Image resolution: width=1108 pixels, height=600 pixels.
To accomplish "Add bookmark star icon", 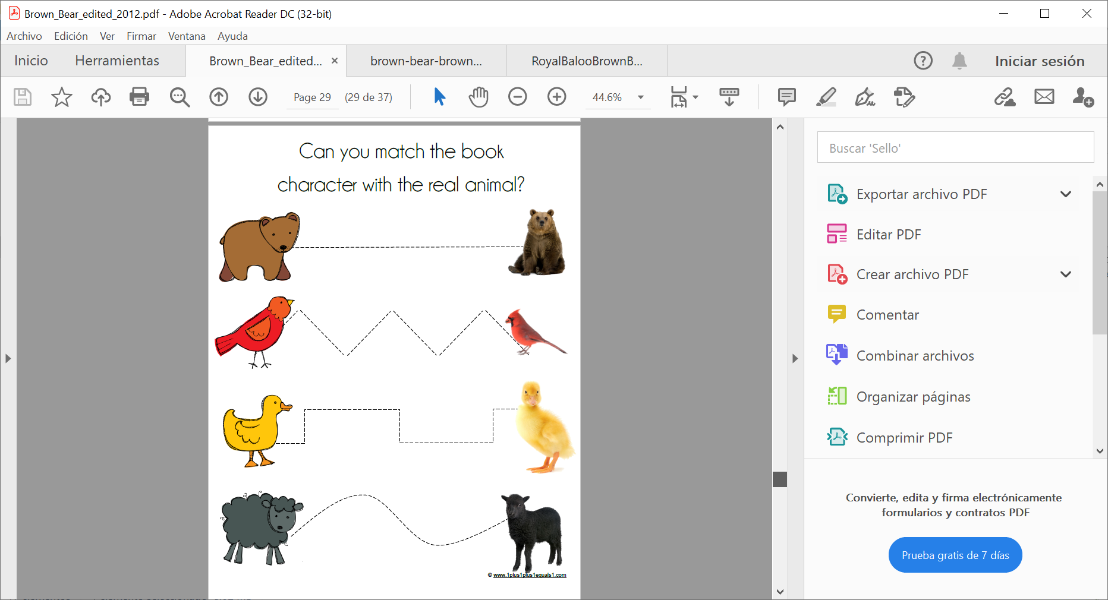I will pos(61,97).
